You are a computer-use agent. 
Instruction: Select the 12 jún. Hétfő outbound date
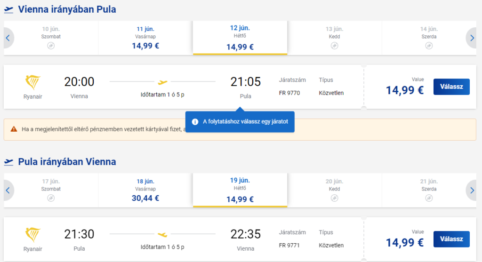[x=240, y=38]
